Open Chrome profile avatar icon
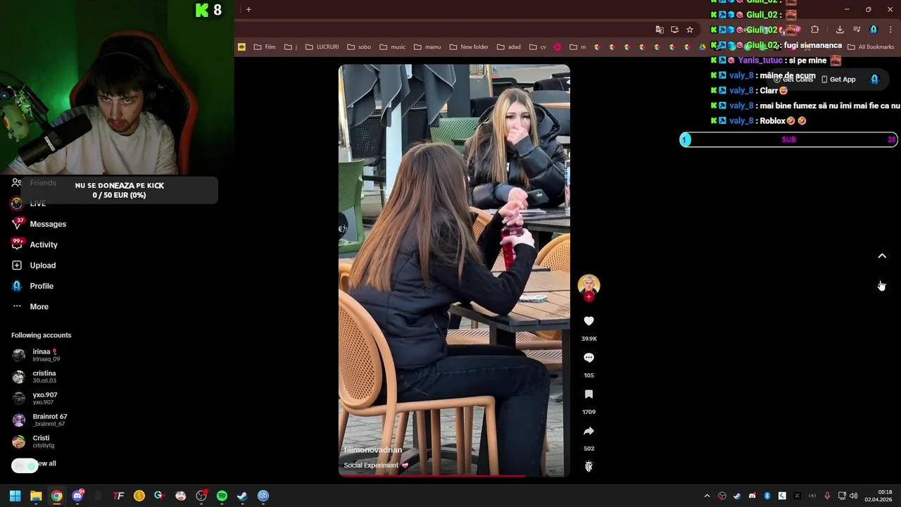Screen dimensions: 901x507 coord(874,30)
